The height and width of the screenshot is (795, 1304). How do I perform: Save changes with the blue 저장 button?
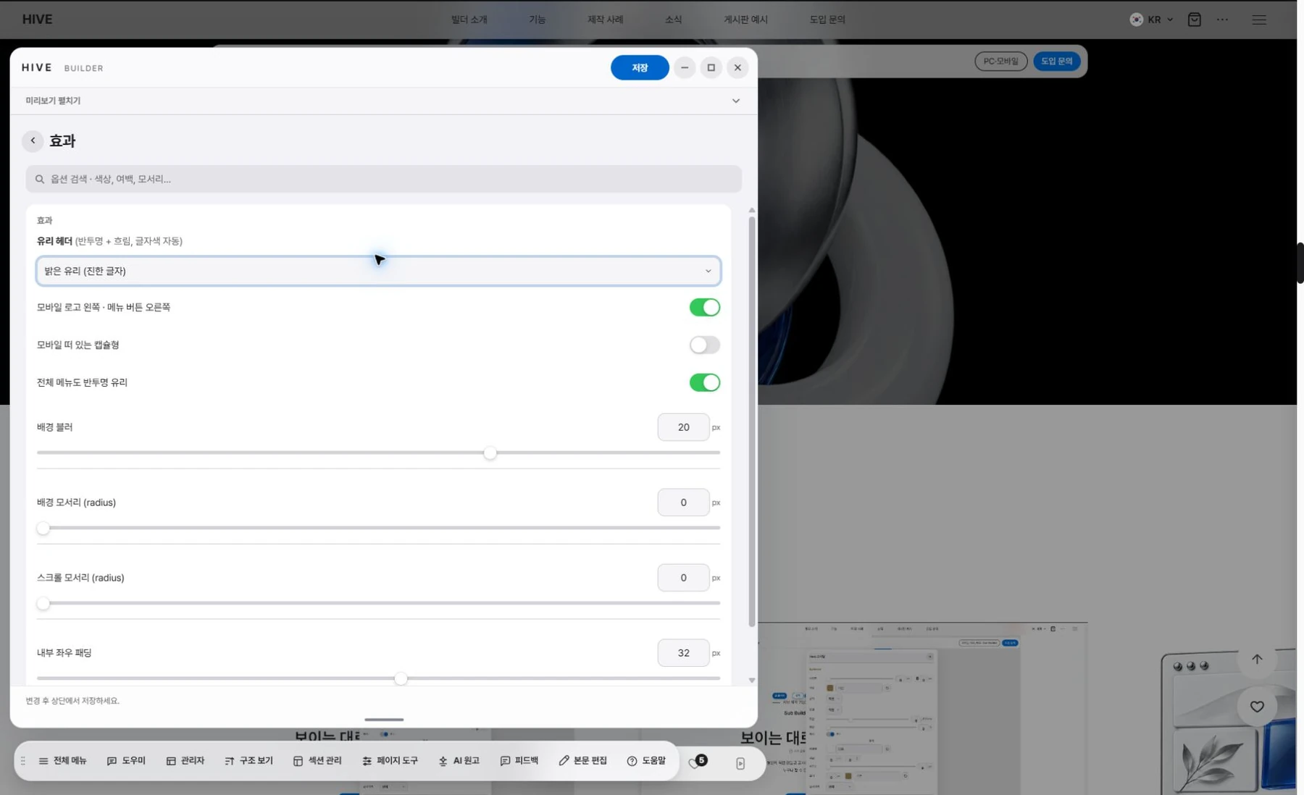640,68
